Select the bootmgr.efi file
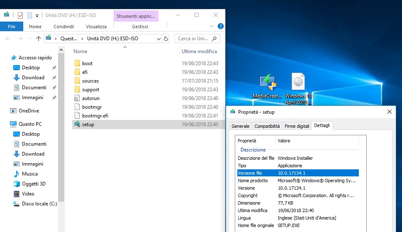 coord(95,116)
